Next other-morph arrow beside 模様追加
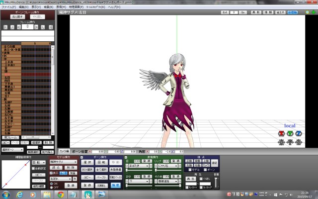This screenshot has height=199, width=318. (x=180, y=181)
